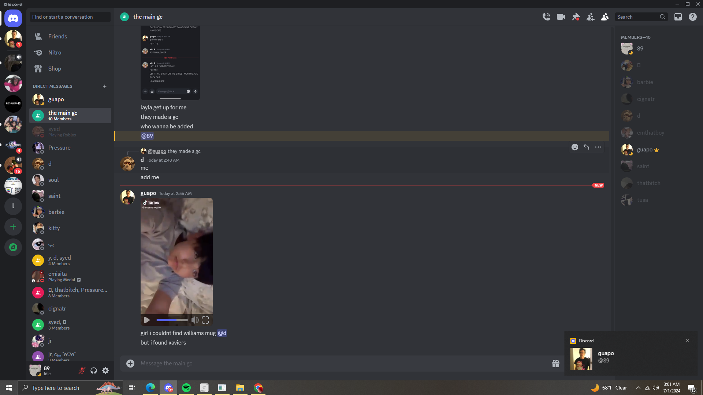Start a voice call in the group
Viewport: 703px width, 395px height.
point(546,17)
